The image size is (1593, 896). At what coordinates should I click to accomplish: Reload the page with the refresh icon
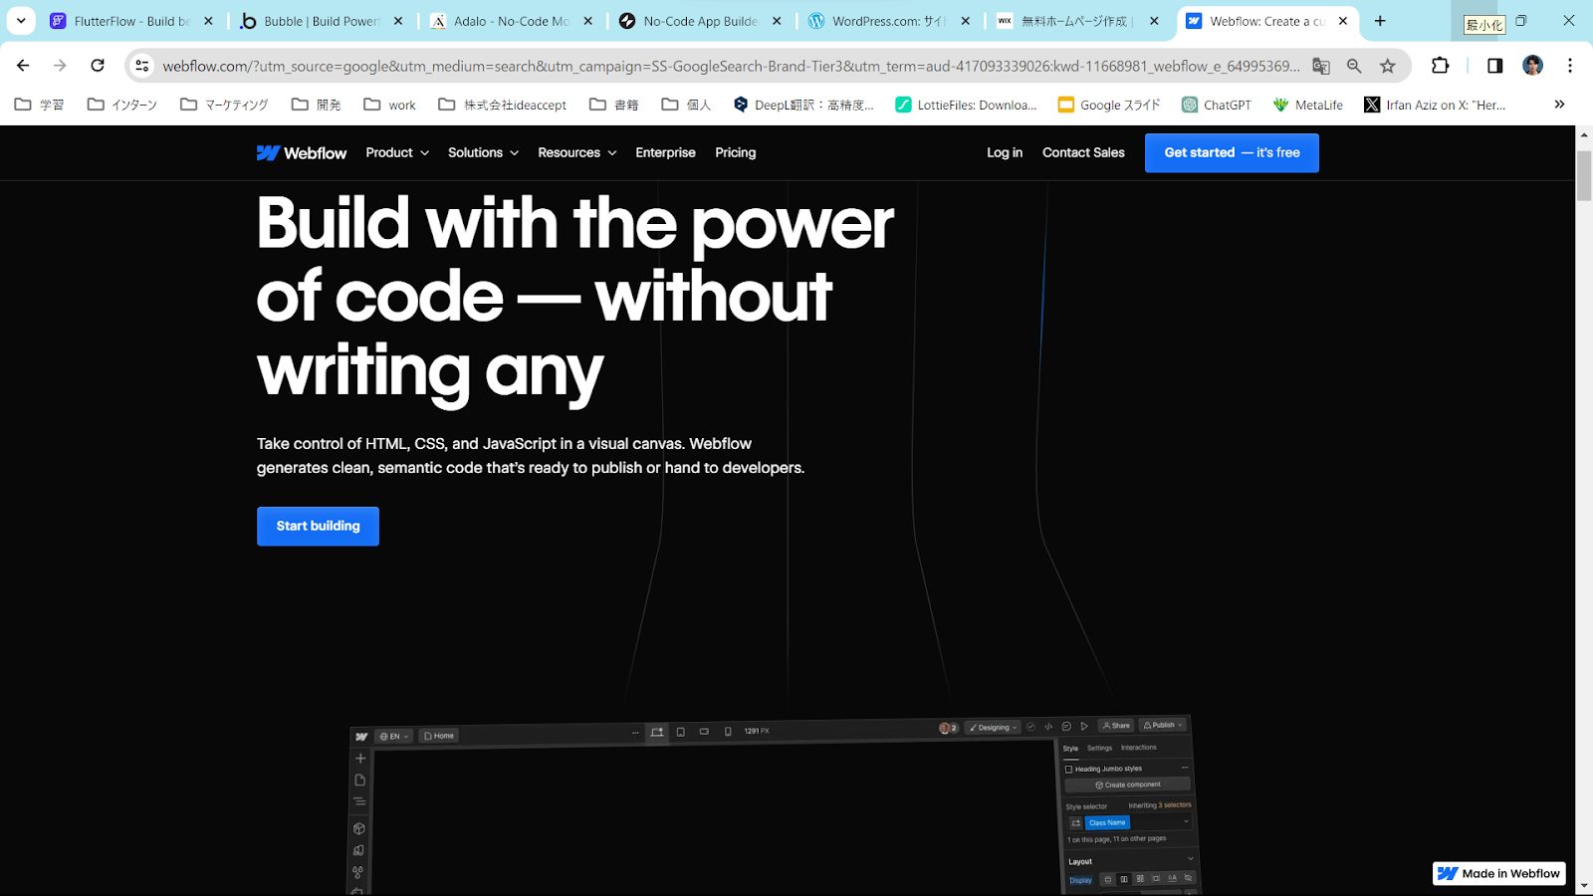pos(98,66)
